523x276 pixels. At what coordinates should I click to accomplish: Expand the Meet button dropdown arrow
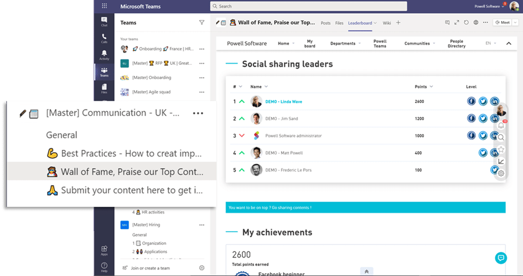(515, 23)
